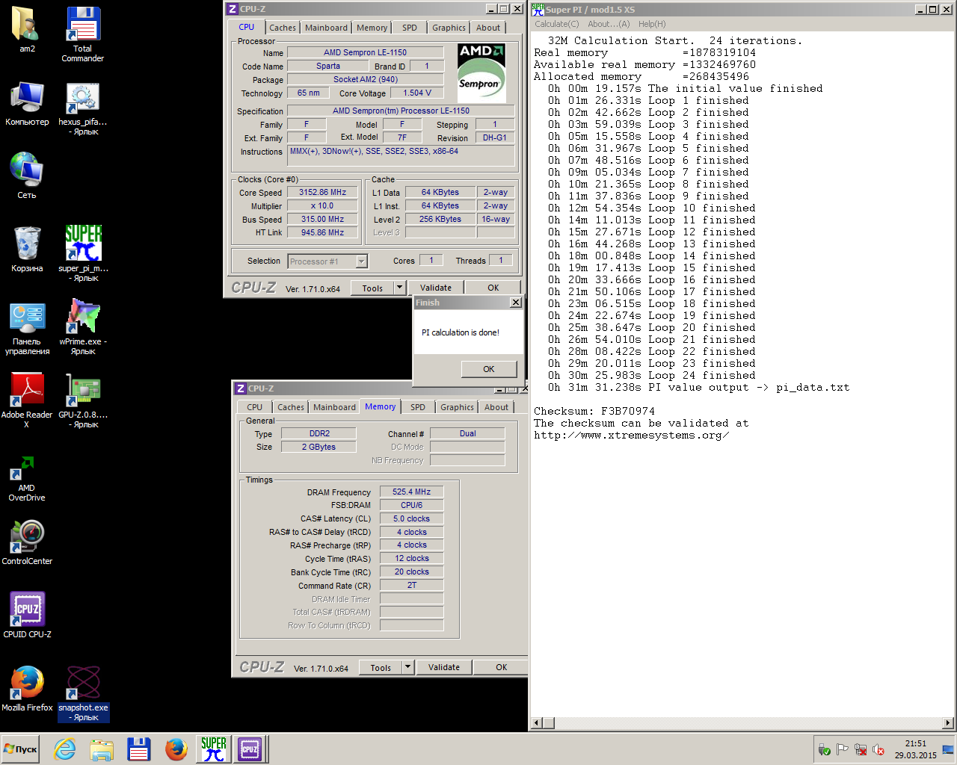The width and height of the screenshot is (957, 765).
Task: Select snapshot.exe shortcut on desktop
Action: 82,694
